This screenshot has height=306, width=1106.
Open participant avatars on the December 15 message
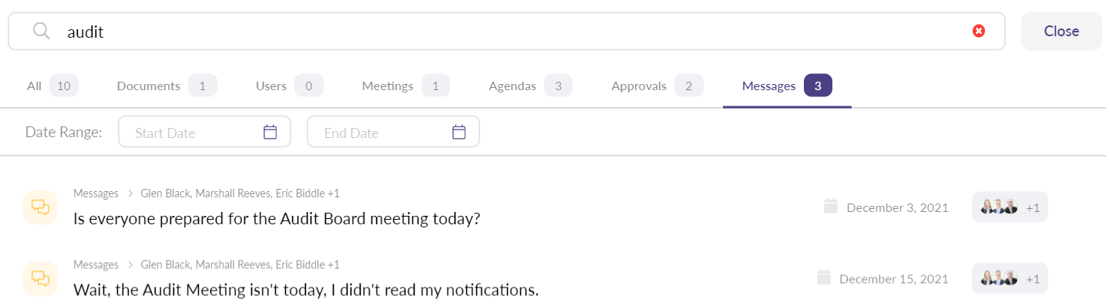tap(1010, 279)
